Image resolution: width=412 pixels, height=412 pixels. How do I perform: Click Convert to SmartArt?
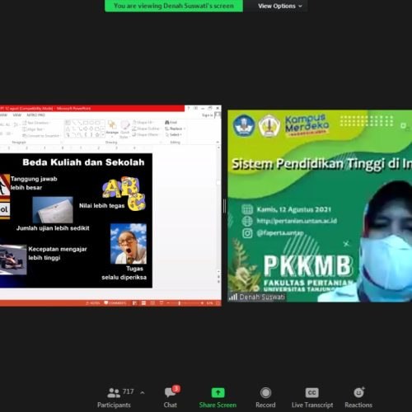tap(41, 136)
